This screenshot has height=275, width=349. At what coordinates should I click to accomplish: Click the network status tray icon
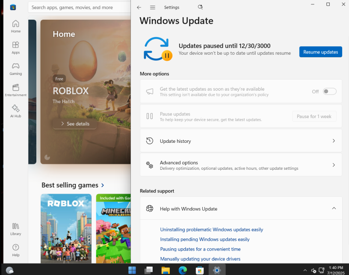coord(321,270)
